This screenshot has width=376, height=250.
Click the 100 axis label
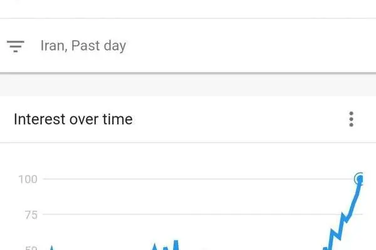click(x=28, y=179)
